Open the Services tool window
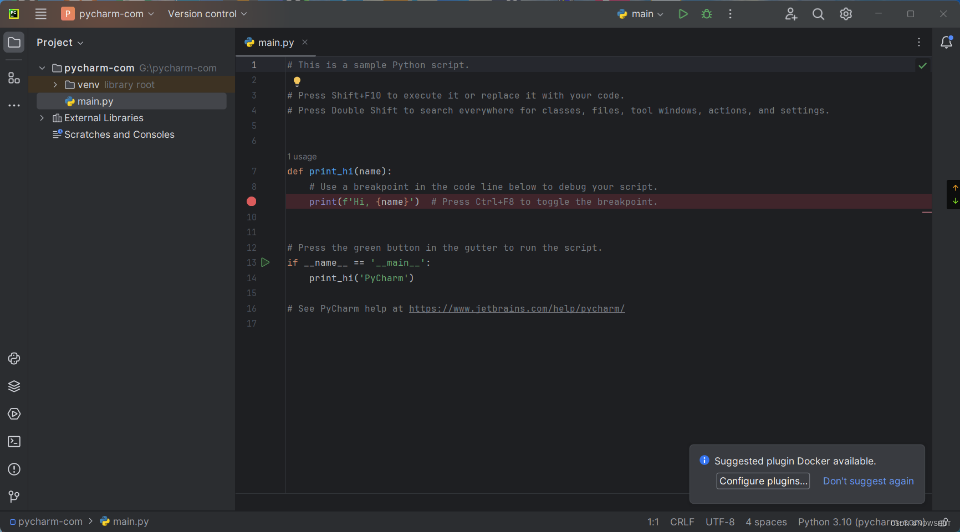 click(x=14, y=414)
